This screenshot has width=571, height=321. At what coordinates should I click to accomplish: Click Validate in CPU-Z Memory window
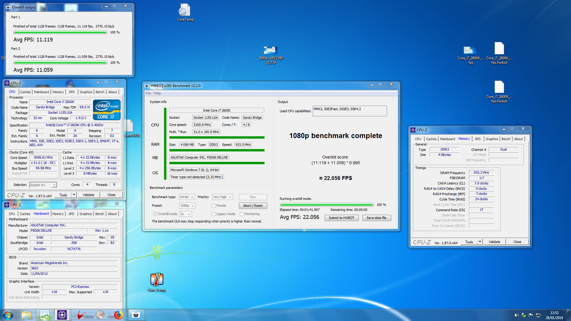pyautogui.click(x=494, y=242)
